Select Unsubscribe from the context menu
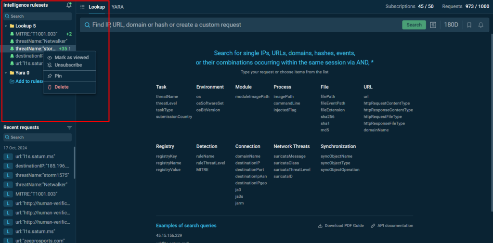The height and width of the screenshot is (243, 493). click(x=68, y=65)
